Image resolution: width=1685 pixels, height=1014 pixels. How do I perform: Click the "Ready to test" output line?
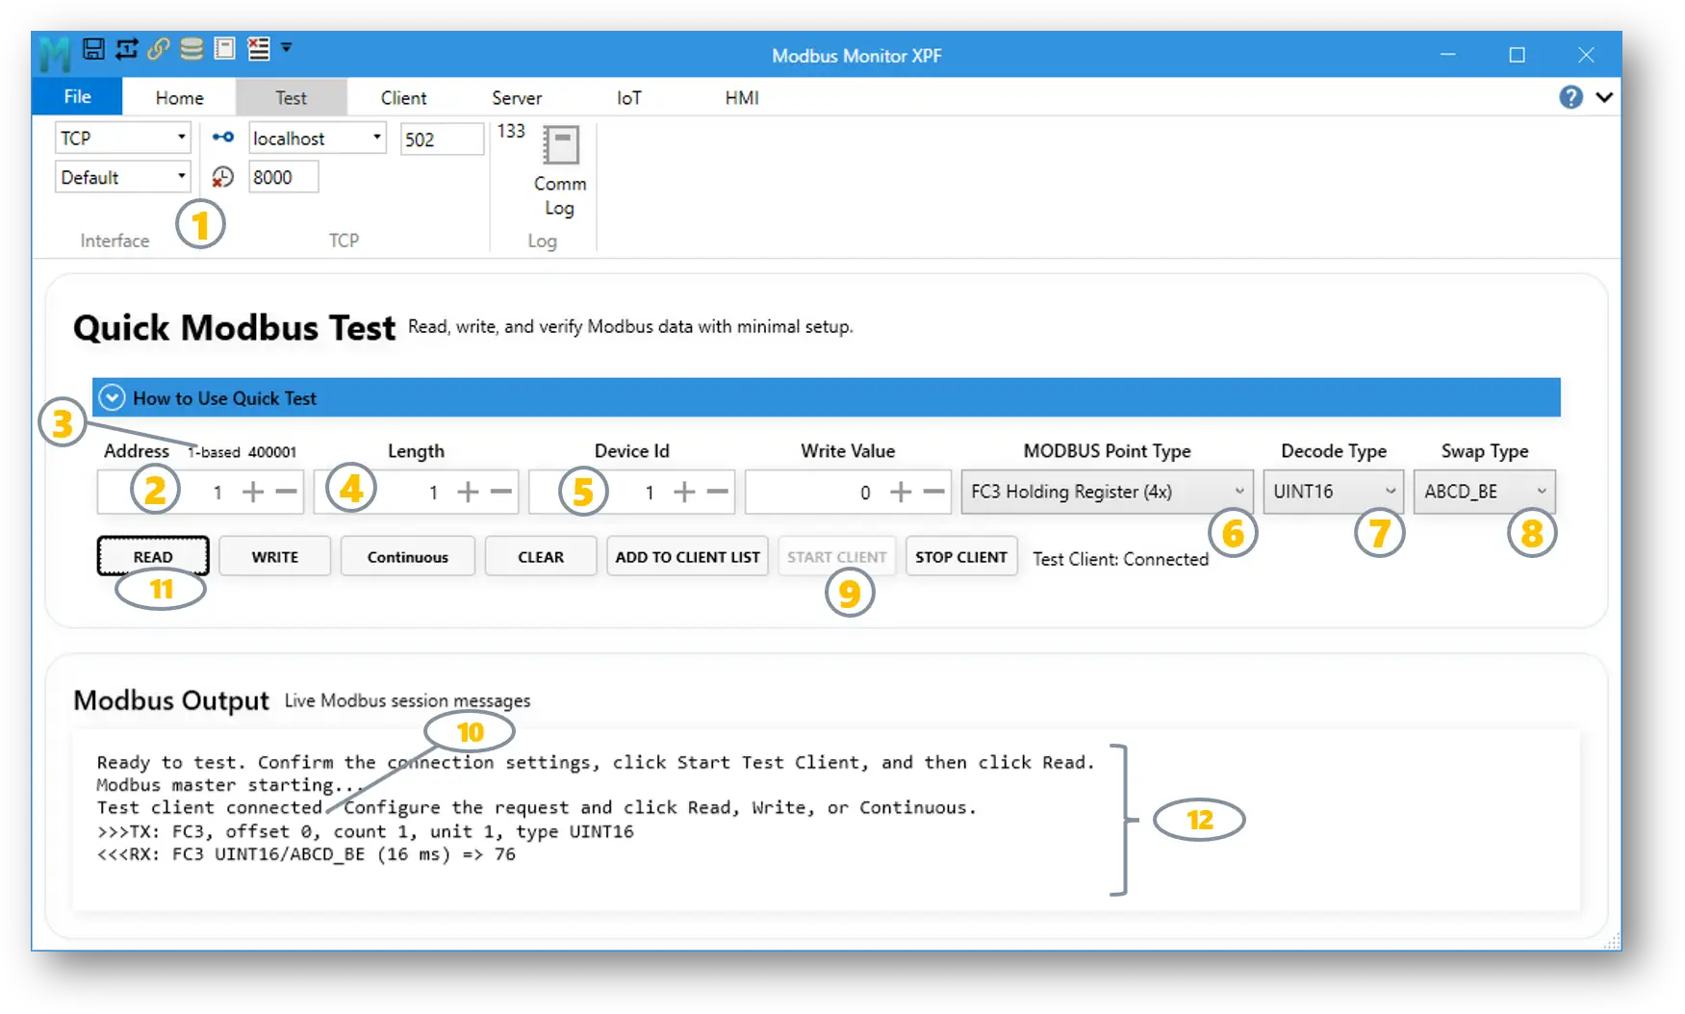[596, 762]
